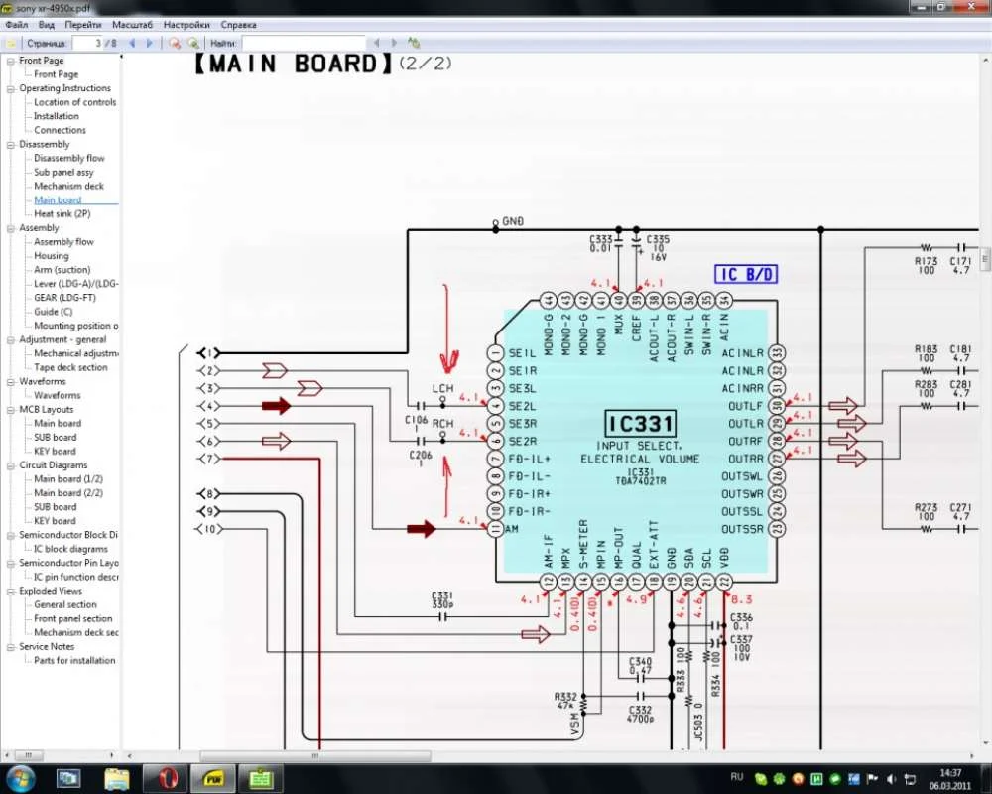Open the Файл menu
992x794 pixels.
click(x=16, y=25)
